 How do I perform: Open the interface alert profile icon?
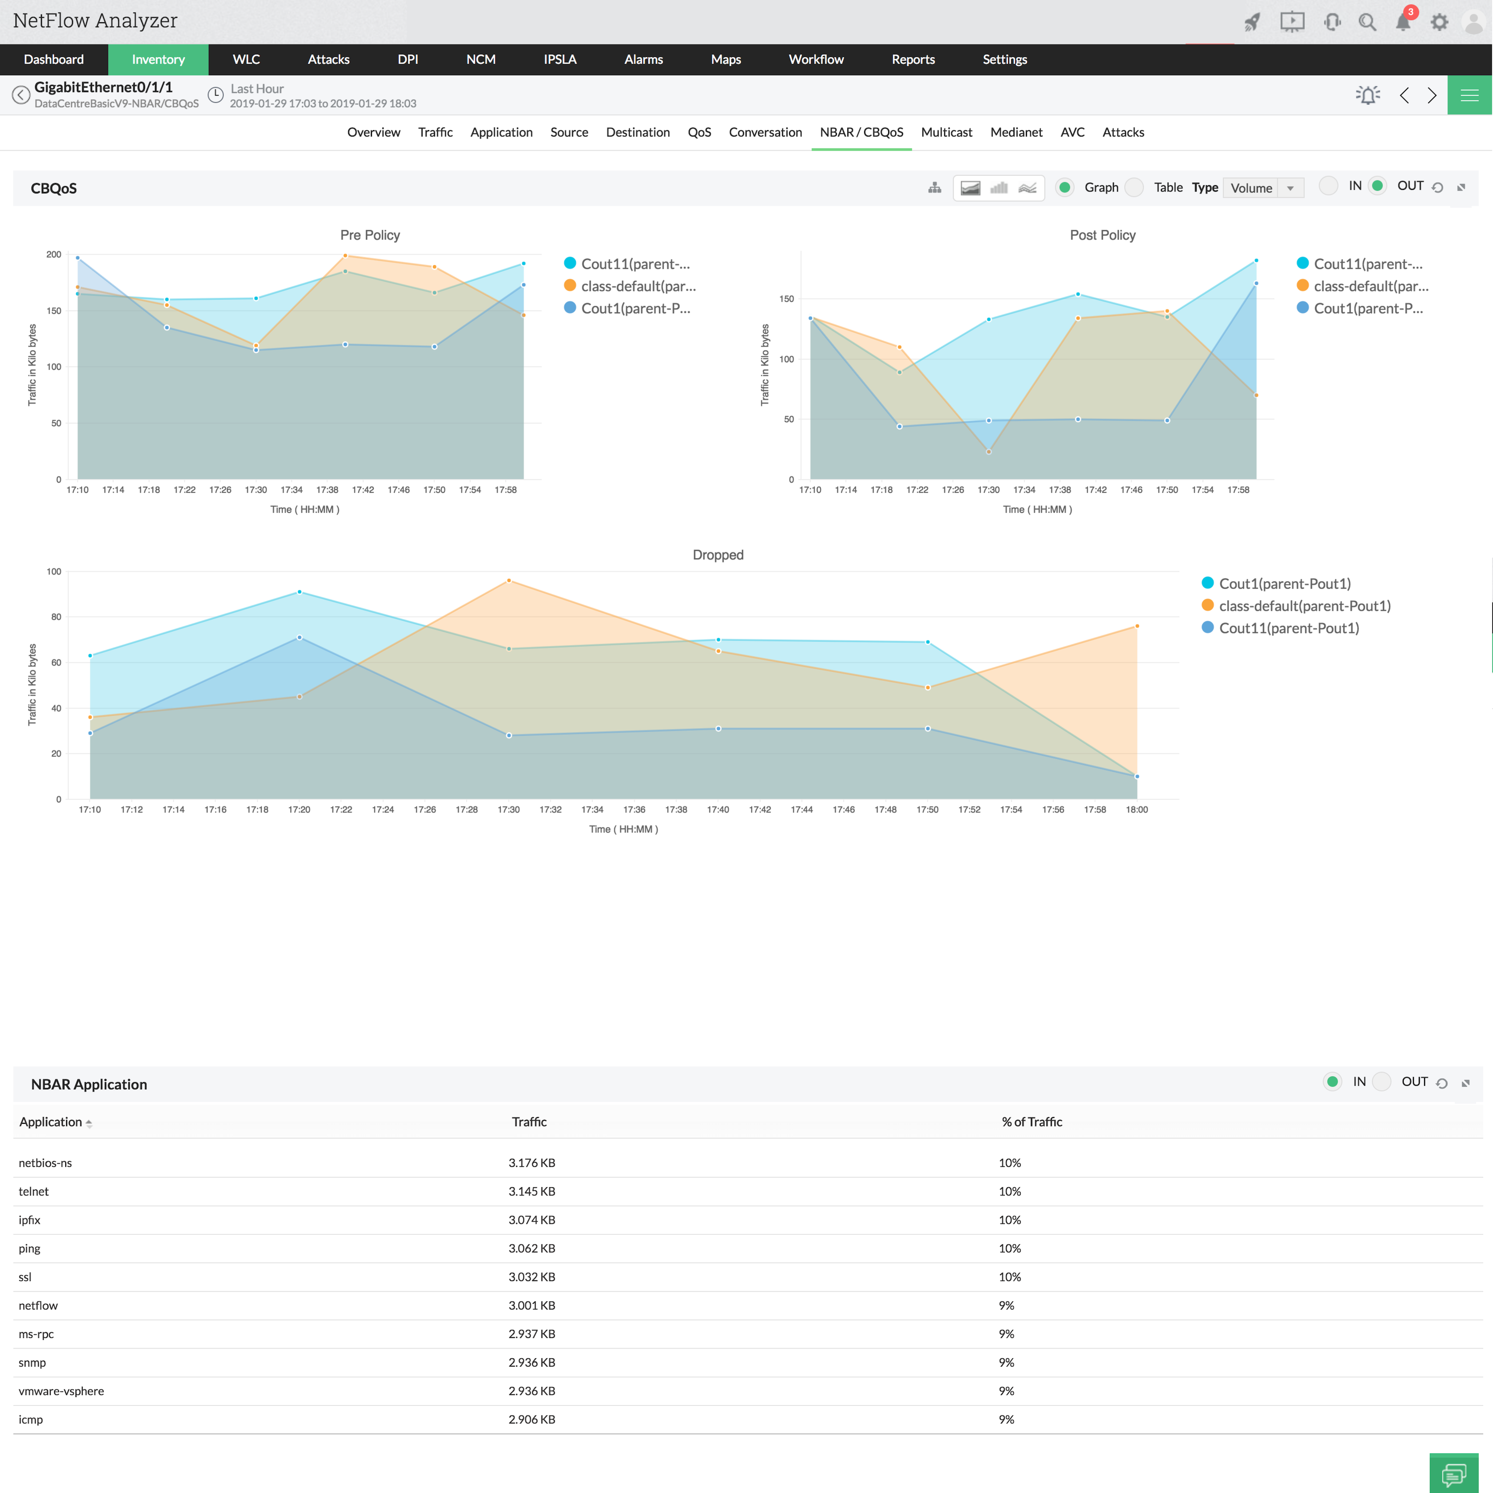coord(1368,95)
